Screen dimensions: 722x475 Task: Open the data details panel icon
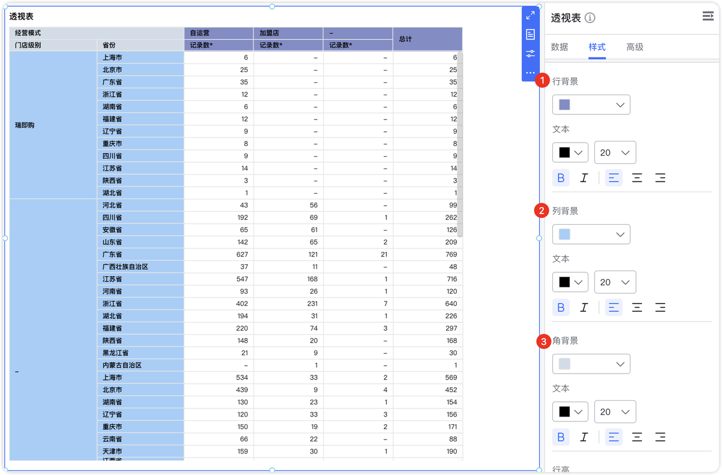[530, 34]
